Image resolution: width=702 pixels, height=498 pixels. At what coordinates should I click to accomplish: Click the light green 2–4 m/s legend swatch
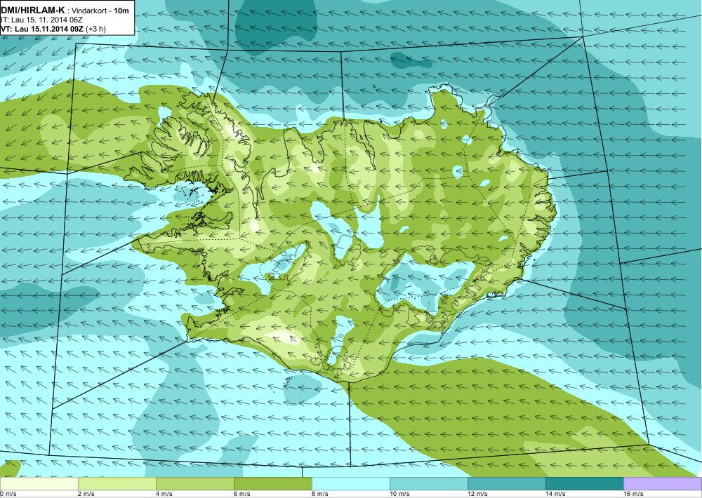[x=117, y=484]
